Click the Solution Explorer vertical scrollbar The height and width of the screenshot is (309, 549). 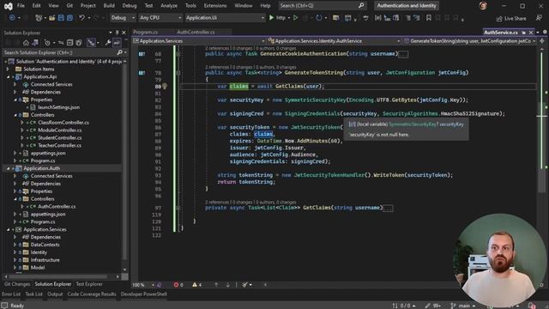click(125, 165)
